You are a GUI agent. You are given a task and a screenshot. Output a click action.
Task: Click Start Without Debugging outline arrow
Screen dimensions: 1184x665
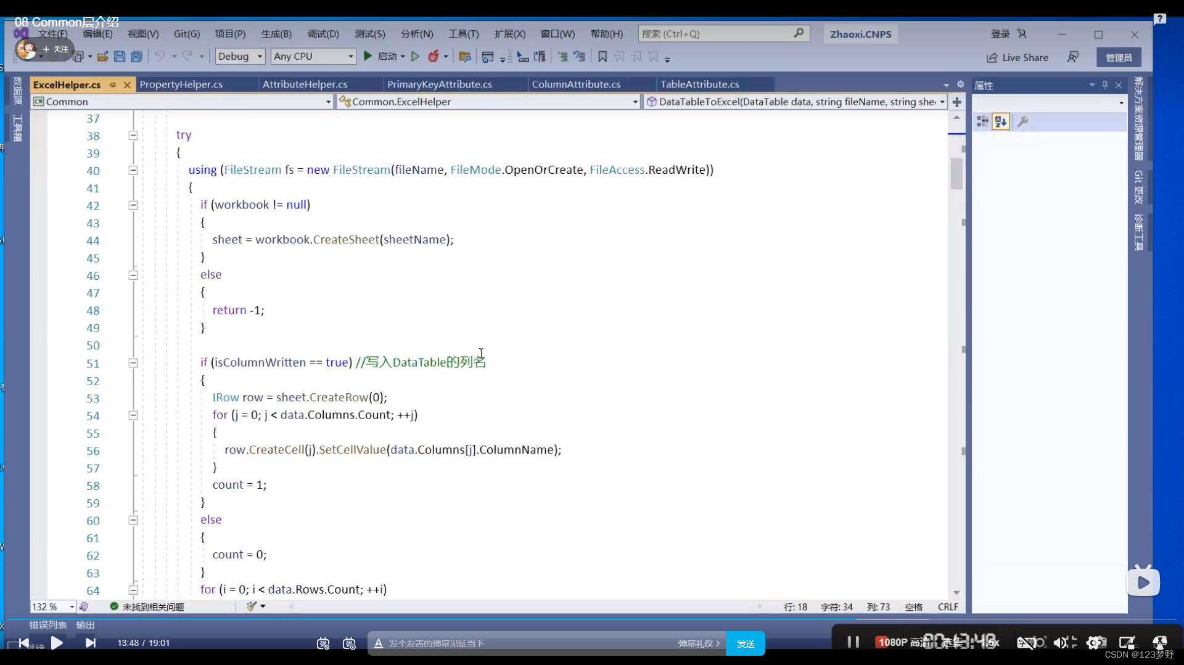point(415,56)
